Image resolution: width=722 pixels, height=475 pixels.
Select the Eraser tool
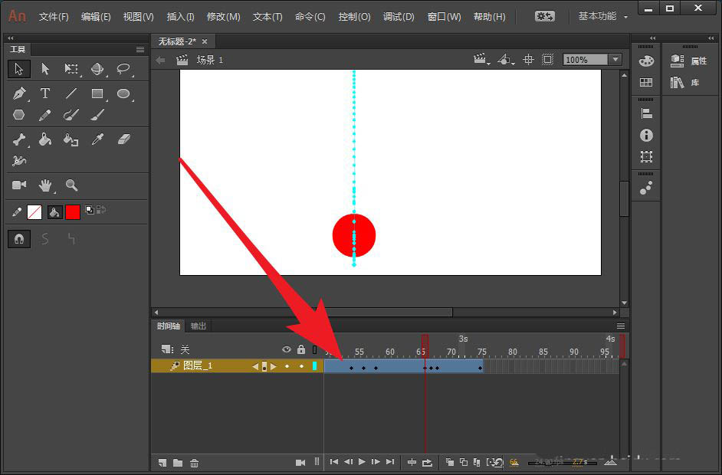(123, 139)
